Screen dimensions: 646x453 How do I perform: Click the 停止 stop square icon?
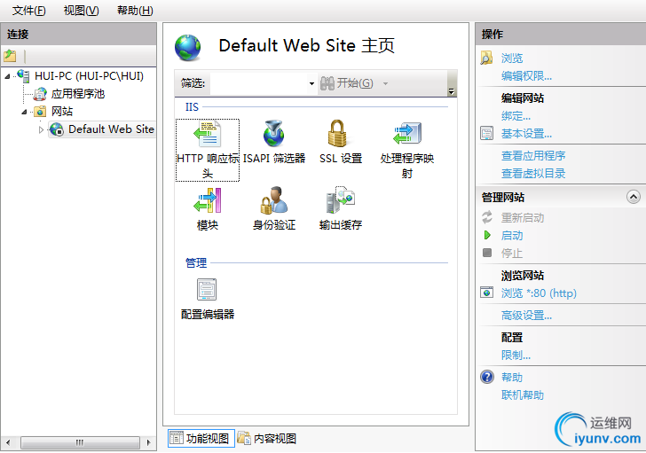tap(487, 253)
